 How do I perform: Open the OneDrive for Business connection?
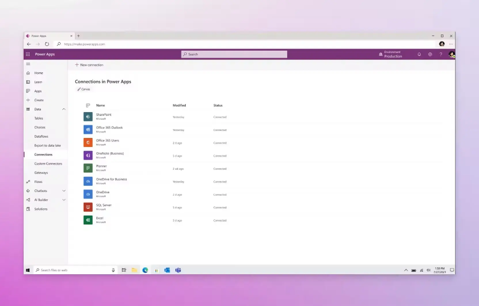tap(111, 179)
